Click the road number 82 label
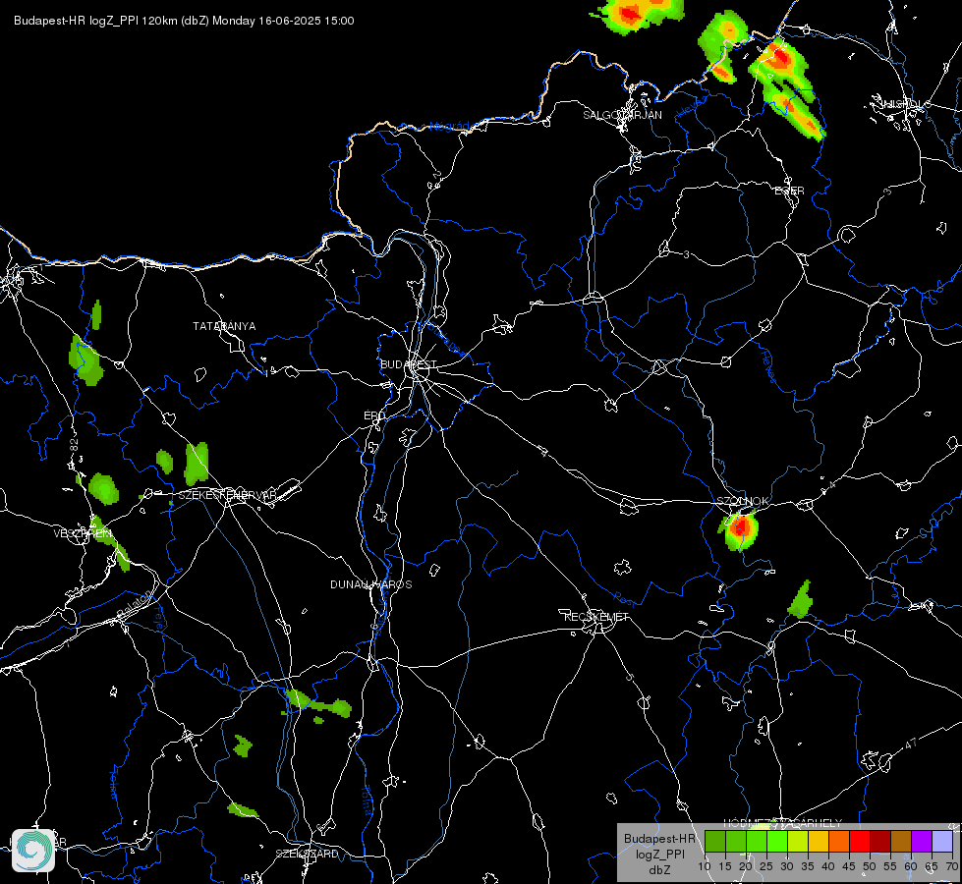The width and height of the screenshot is (962, 884). click(x=75, y=445)
